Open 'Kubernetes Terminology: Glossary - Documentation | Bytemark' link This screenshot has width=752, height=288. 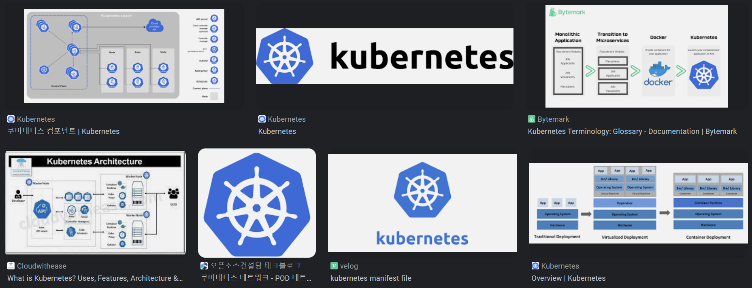pos(632,131)
